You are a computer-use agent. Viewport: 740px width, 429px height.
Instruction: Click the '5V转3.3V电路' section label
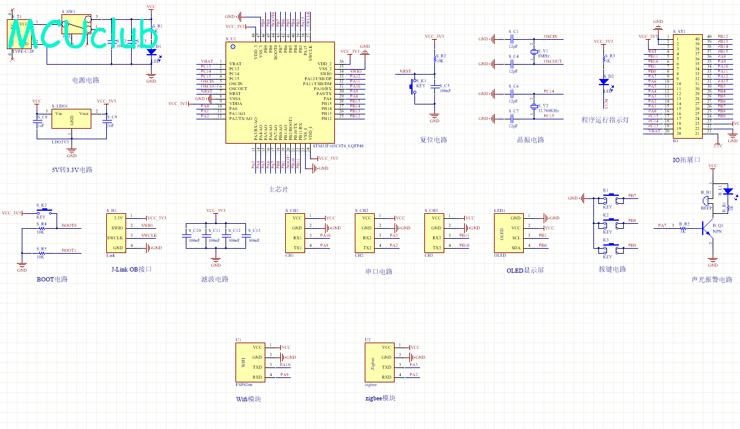(72, 170)
